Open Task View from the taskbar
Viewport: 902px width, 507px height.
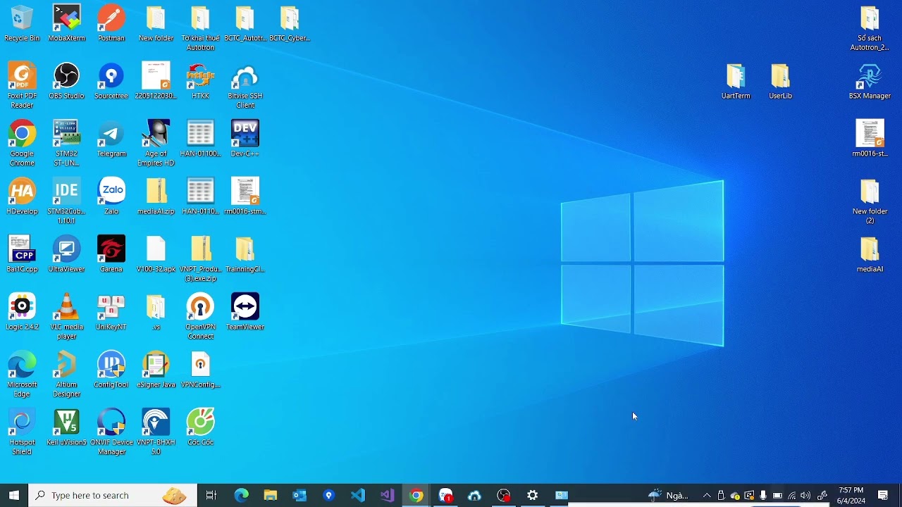click(211, 496)
